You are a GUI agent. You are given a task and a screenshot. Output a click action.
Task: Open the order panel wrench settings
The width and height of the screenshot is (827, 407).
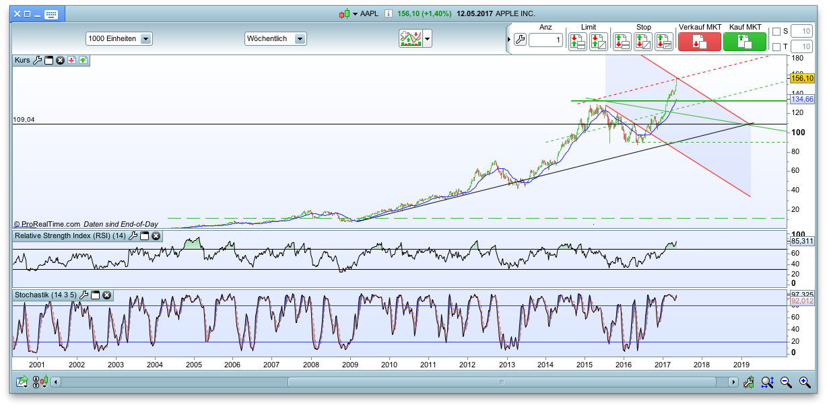(x=519, y=40)
